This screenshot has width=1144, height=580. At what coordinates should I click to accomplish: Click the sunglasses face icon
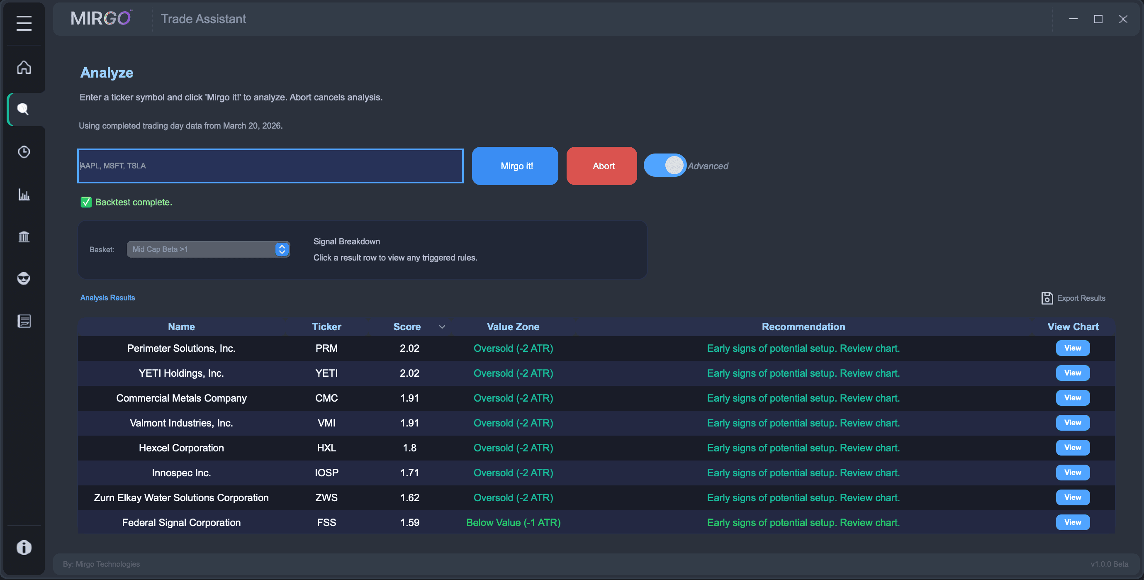(24, 278)
